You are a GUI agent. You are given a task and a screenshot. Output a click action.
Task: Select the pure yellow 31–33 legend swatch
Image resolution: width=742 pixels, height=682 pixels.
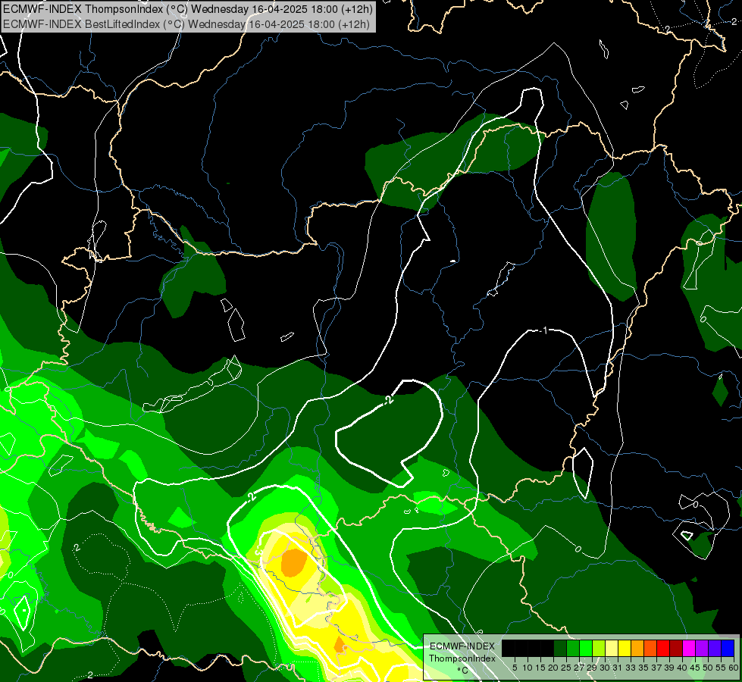click(x=625, y=648)
